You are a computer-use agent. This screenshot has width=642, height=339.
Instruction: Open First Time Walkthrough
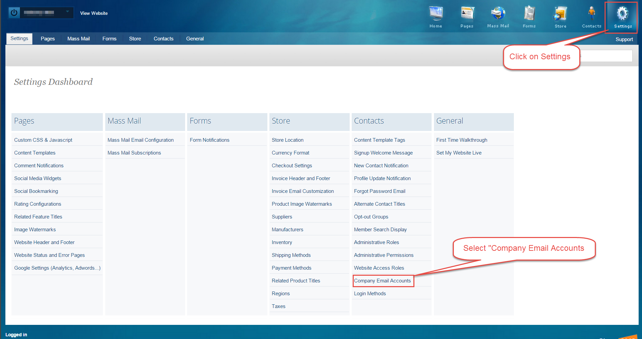[x=462, y=140]
